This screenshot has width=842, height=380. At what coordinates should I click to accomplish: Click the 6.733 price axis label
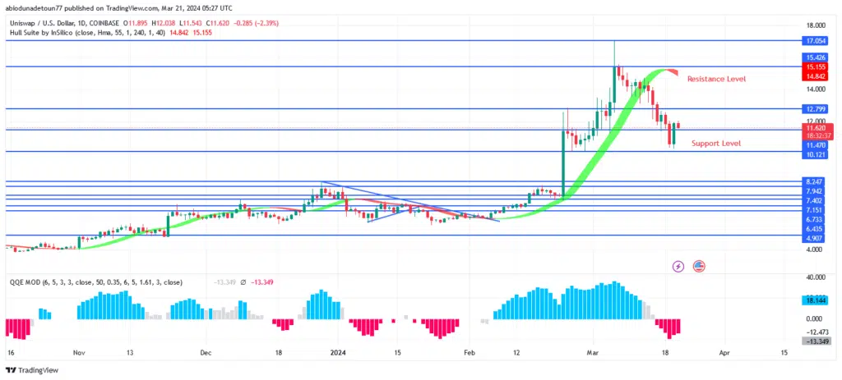(817, 220)
